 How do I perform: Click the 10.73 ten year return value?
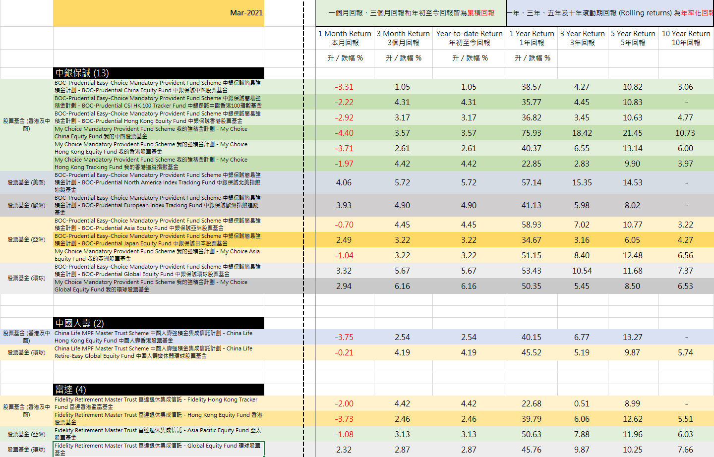tap(685, 133)
